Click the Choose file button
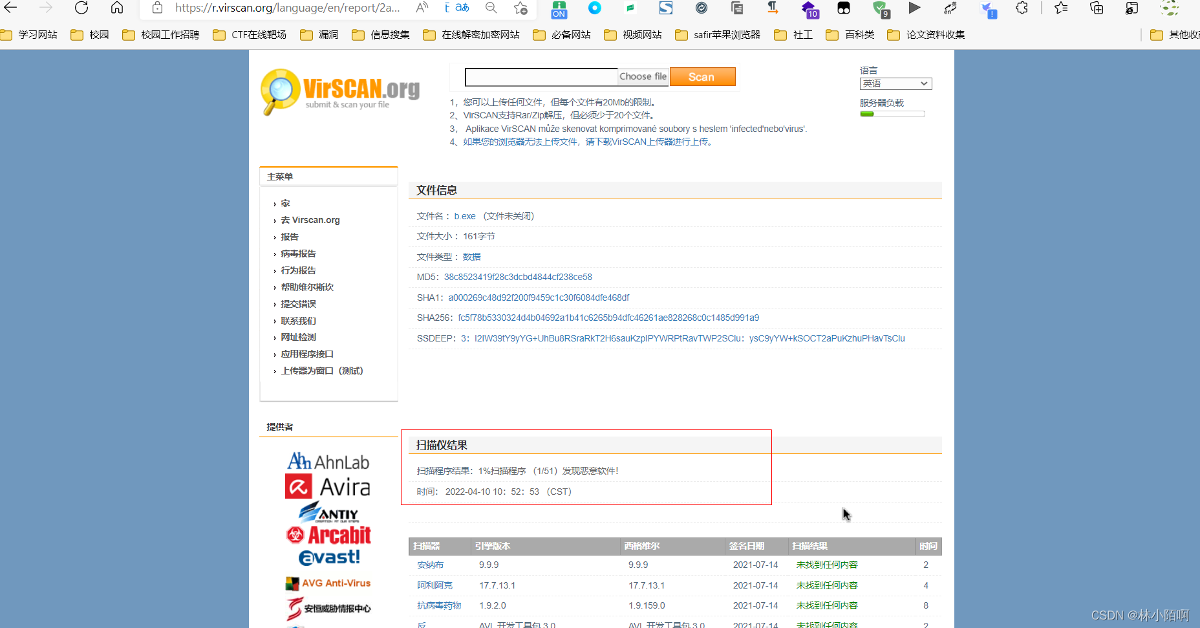 643,76
